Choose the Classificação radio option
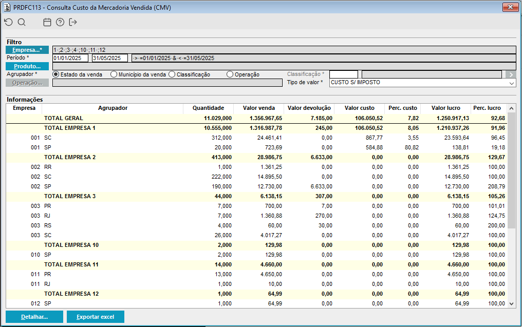 point(172,74)
